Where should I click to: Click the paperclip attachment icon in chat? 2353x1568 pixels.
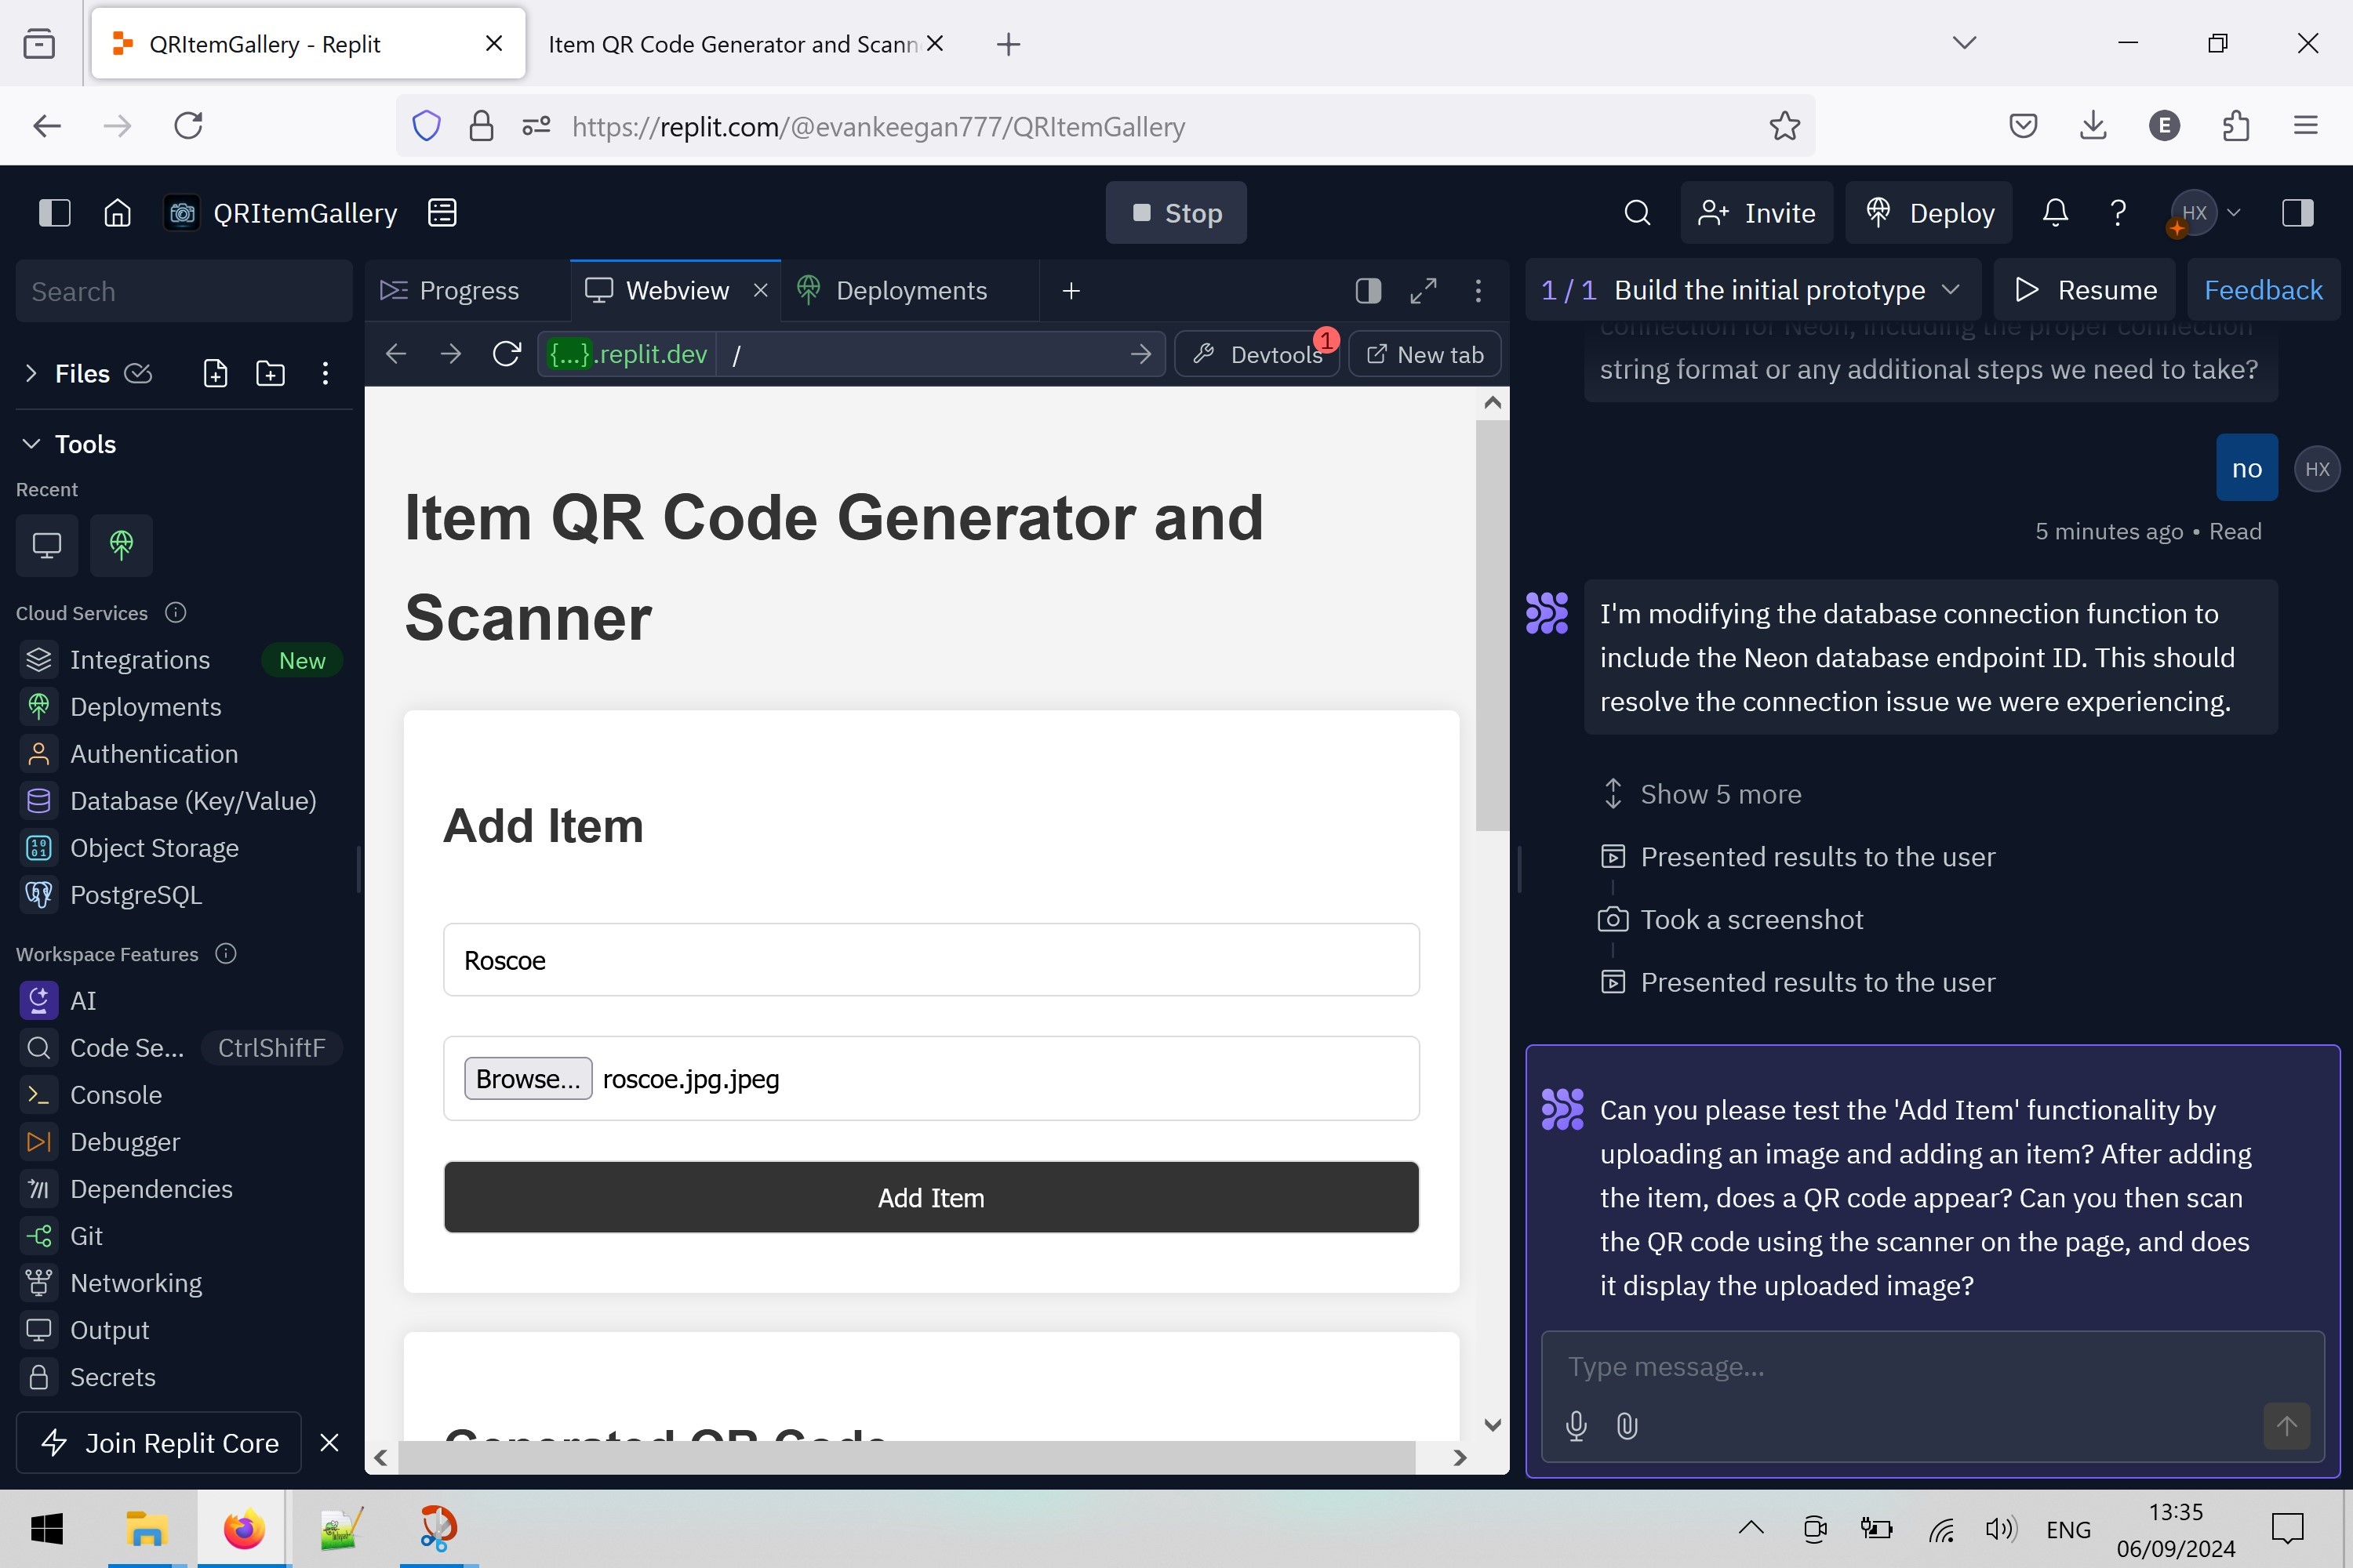(x=1627, y=1426)
